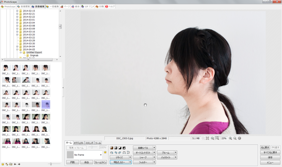
Task: Click the 自動レベル auto level button
Action: pos(143,148)
